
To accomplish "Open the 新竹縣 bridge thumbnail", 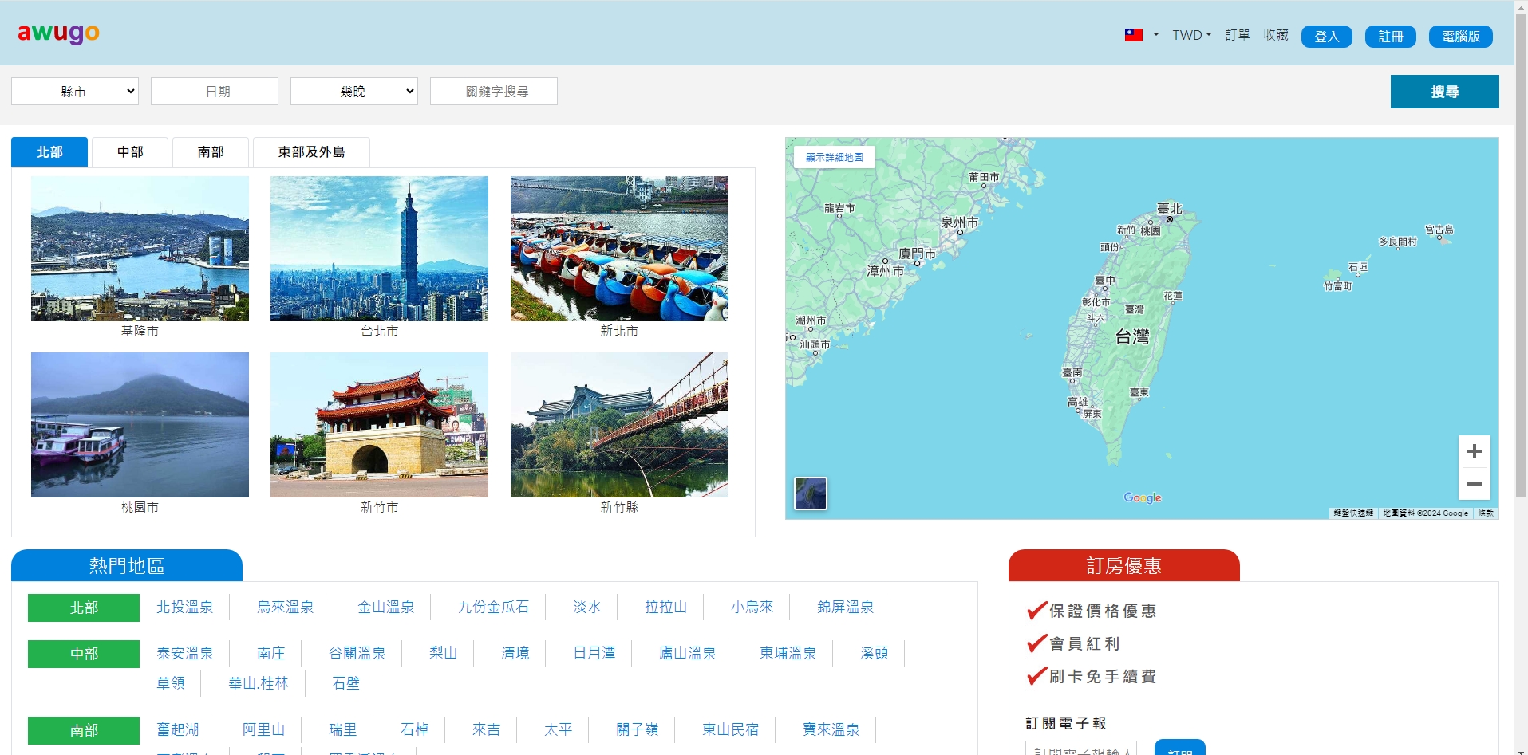I will [619, 425].
